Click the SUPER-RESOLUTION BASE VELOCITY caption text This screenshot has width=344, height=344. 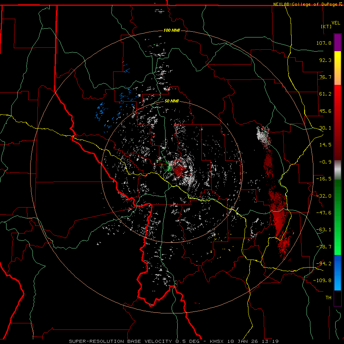click(x=120, y=341)
